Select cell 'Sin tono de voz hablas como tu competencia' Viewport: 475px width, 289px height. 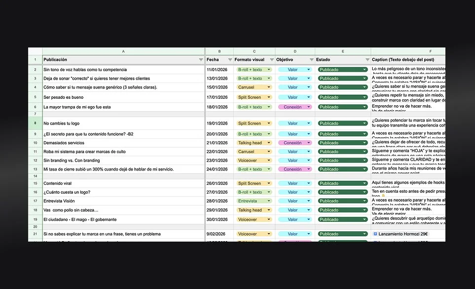(124, 70)
